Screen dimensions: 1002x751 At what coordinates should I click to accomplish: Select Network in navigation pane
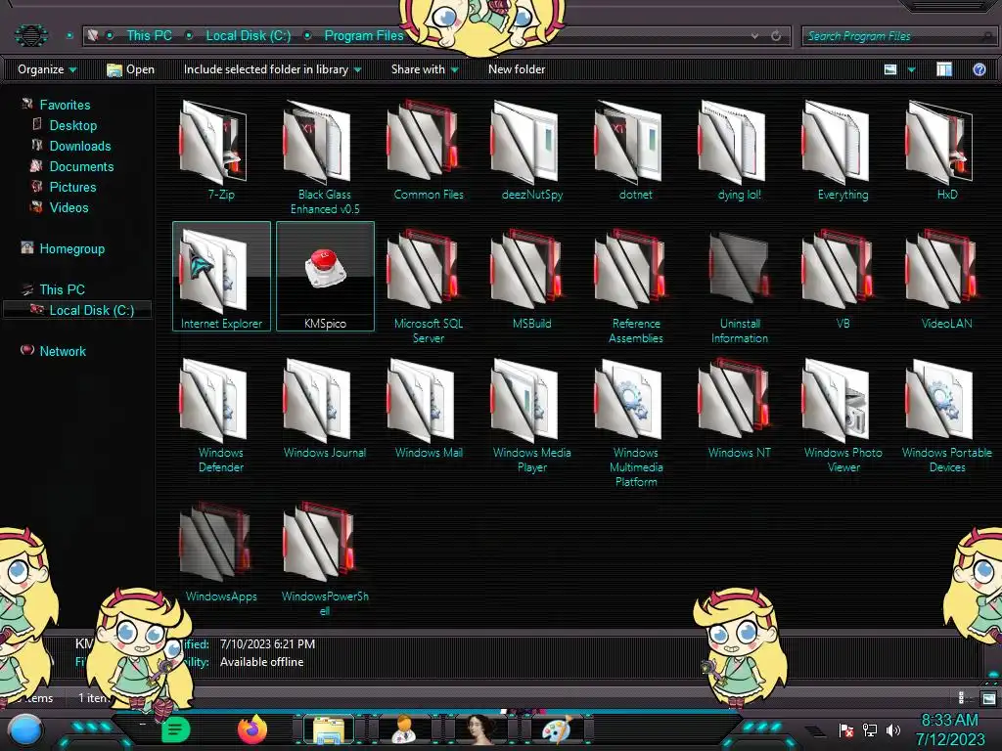62,351
